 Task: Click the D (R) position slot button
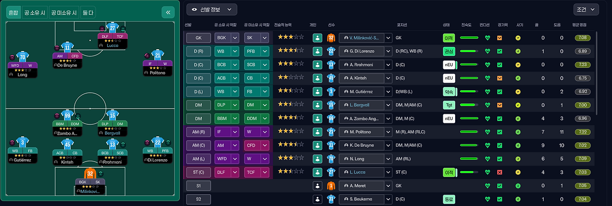(198, 51)
